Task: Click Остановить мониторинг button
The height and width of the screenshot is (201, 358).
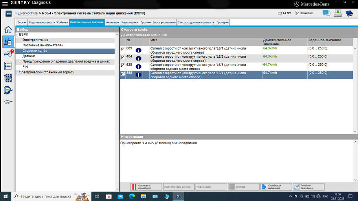Action: click(x=146, y=186)
